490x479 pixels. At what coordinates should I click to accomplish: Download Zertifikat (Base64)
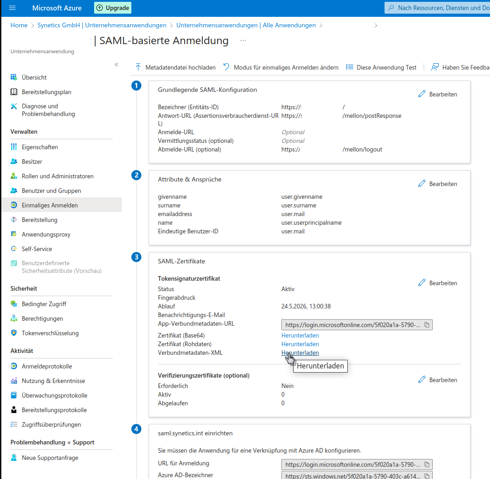click(300, 336)
